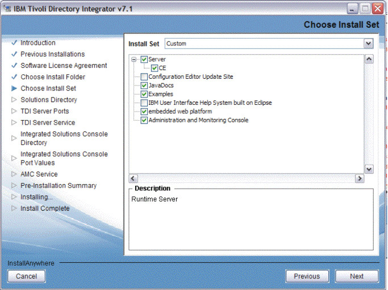
Task: Click the Introduction step text
Action: point(38,42)
